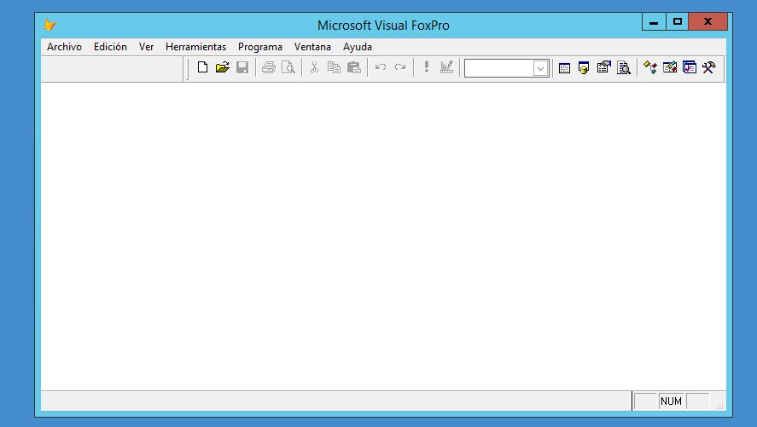
Task: Open the Command Window icon
Action: (564, 68)
